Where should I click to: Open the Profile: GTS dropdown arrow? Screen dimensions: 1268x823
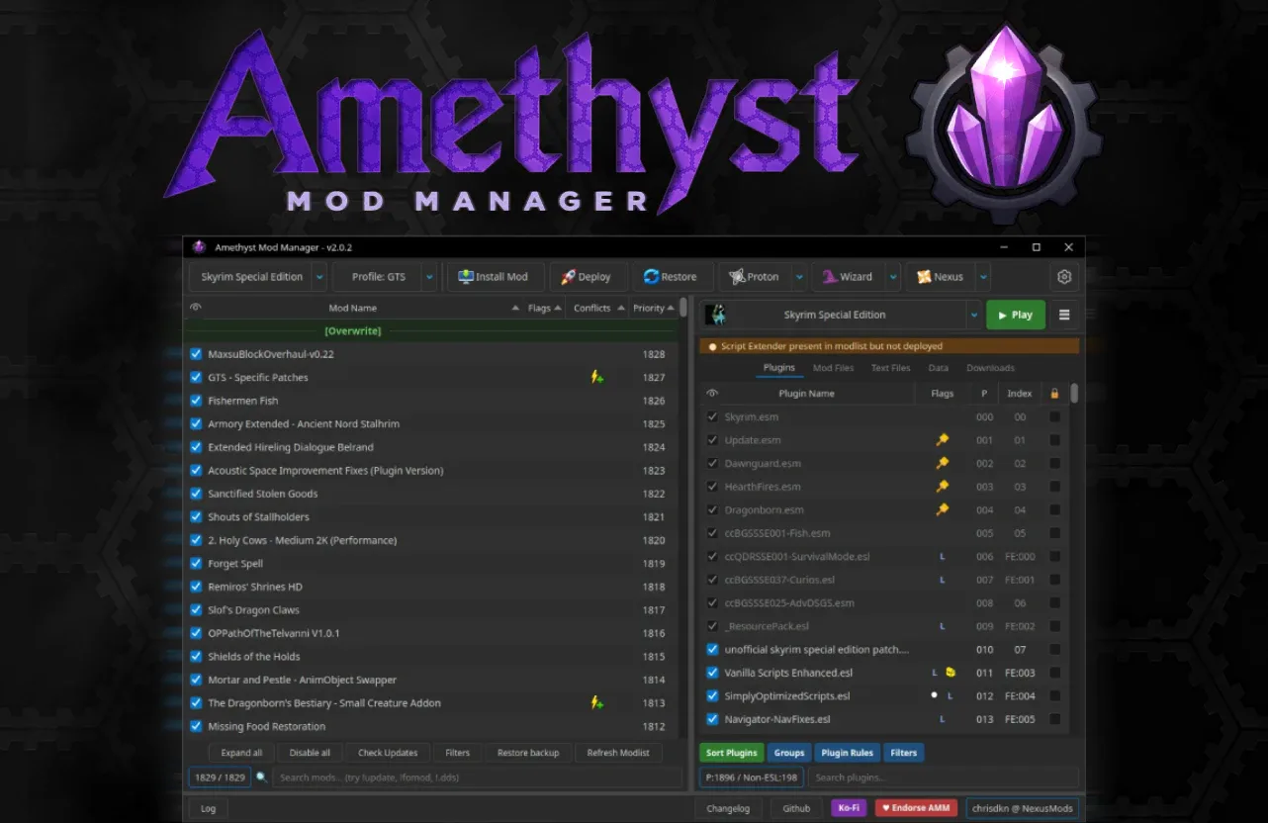(x=429, y=277)
